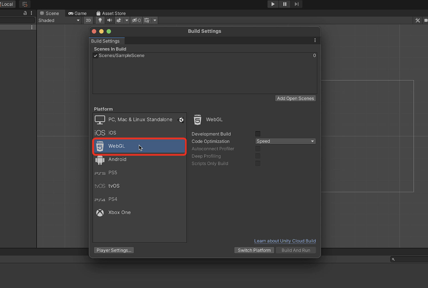Select the WebGL platform

pos(140,146)
